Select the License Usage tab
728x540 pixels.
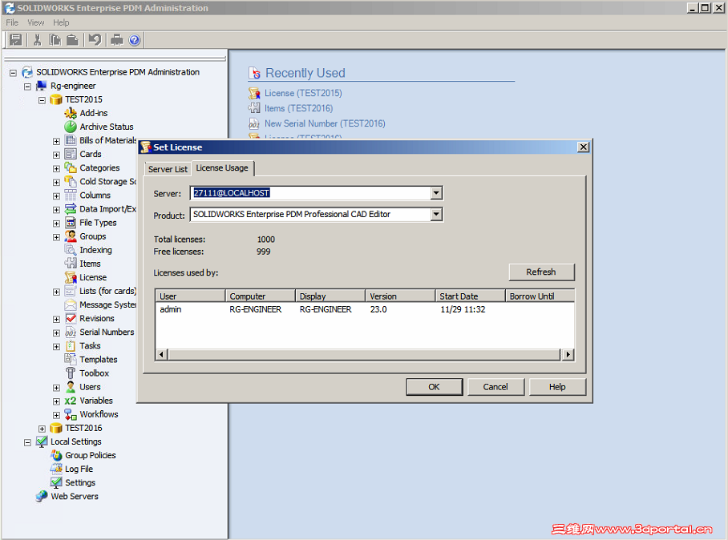click(x=222, y=168)
